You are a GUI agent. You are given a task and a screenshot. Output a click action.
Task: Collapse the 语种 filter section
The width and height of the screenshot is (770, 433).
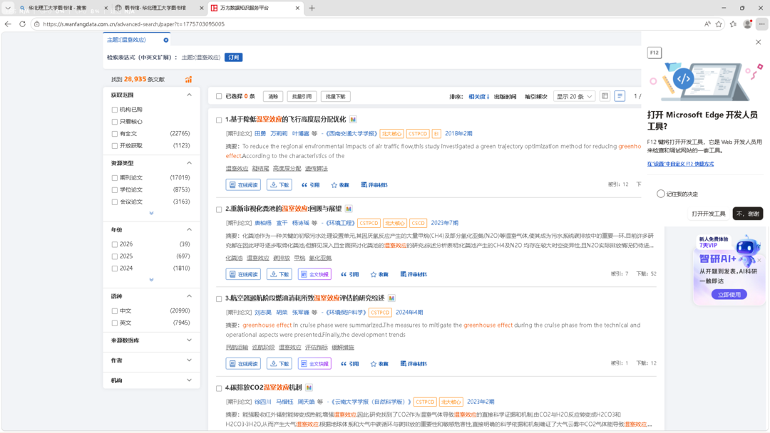[189, 296]
